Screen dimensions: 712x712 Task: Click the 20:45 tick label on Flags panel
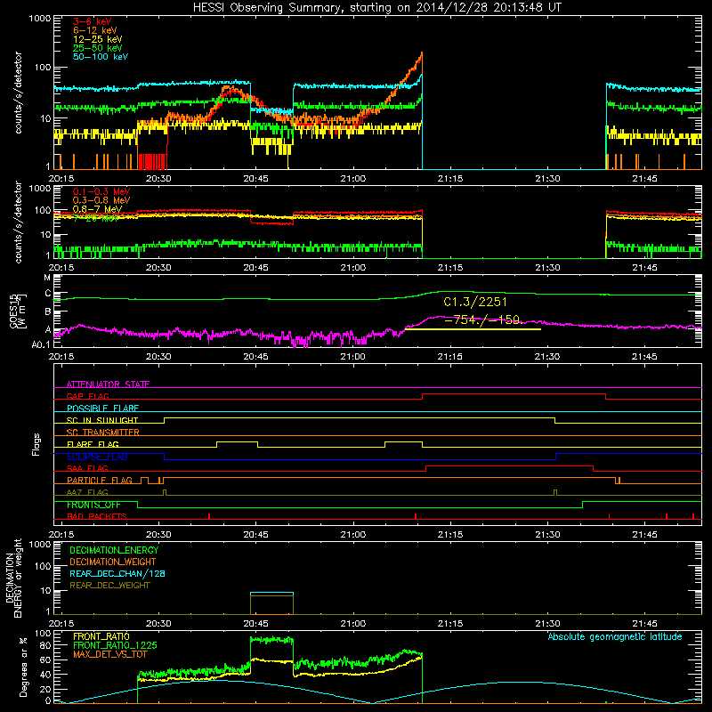tap(255, 535)
